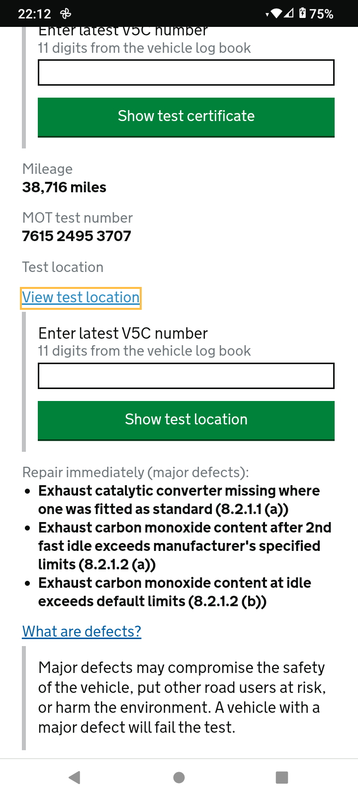The width and height of the screenshot is (358, 797).
Task: Tap the battery icon in status bar
Action: [x=302, y=13]
